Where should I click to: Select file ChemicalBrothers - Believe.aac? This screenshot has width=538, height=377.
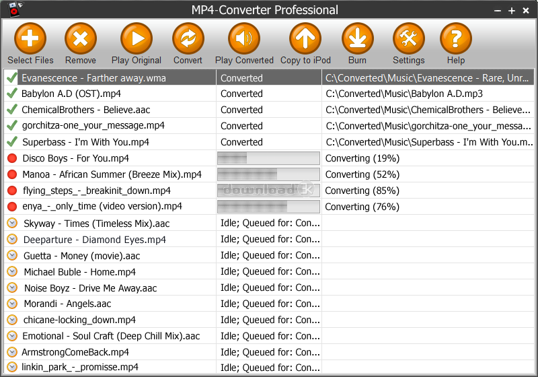[x=86, y=110]
